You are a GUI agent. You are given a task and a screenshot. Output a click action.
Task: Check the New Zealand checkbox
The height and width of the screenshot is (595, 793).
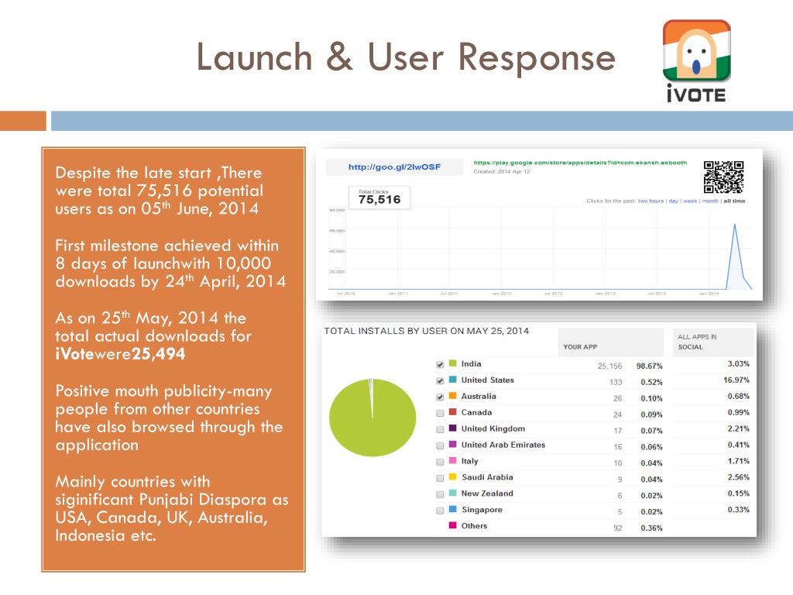tap(440, 494)
